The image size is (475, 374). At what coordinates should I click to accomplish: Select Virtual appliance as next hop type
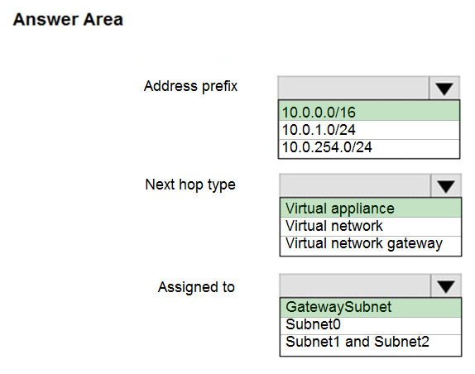(x=371, y=209)
